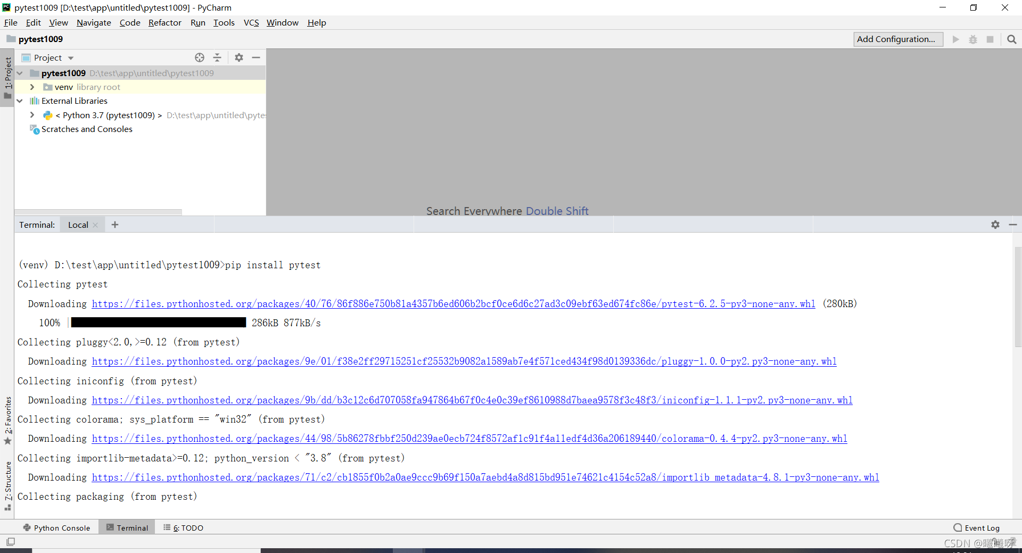Open the Refactor menu
The width and height of the screenshot is (1022, 553).
(x=165, y=22)
